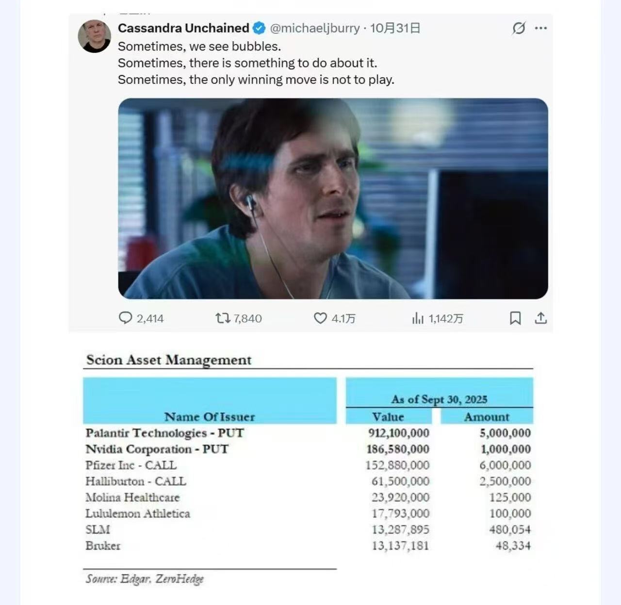Image resolution: width=621 pixels, height=605 pixels.
Task: Click the Palantir Technologies - PUT row
Action: [x=164, y=433]
